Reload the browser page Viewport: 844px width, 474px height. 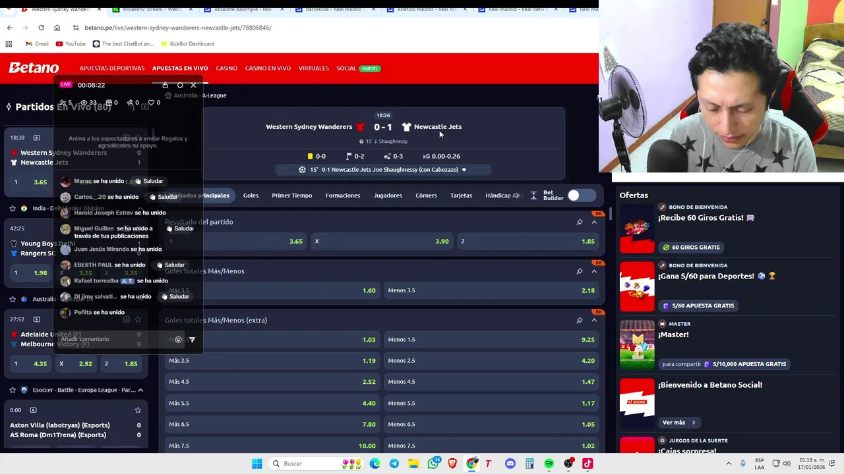tap(41, 28)
